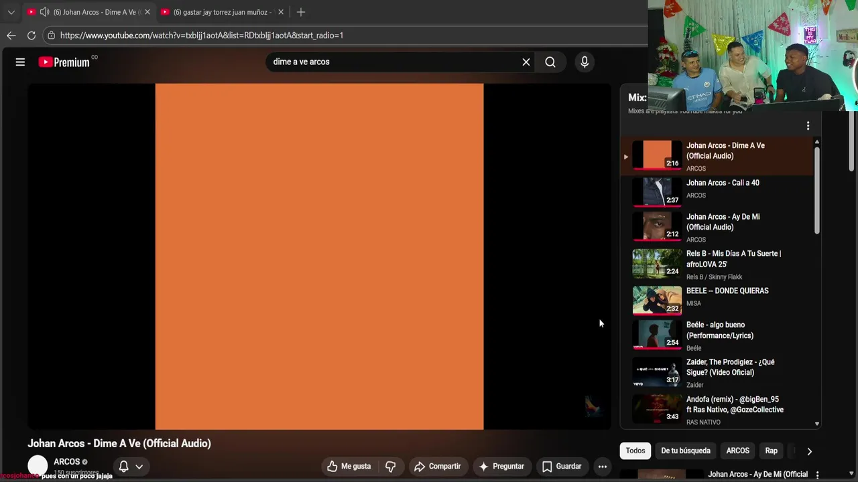Click the video title Johan Arcos - Dime A Ve
858x482 pixels.
[119, 443]
